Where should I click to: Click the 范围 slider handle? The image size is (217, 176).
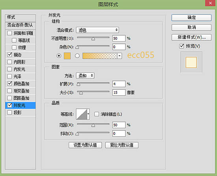pos(93,125)
